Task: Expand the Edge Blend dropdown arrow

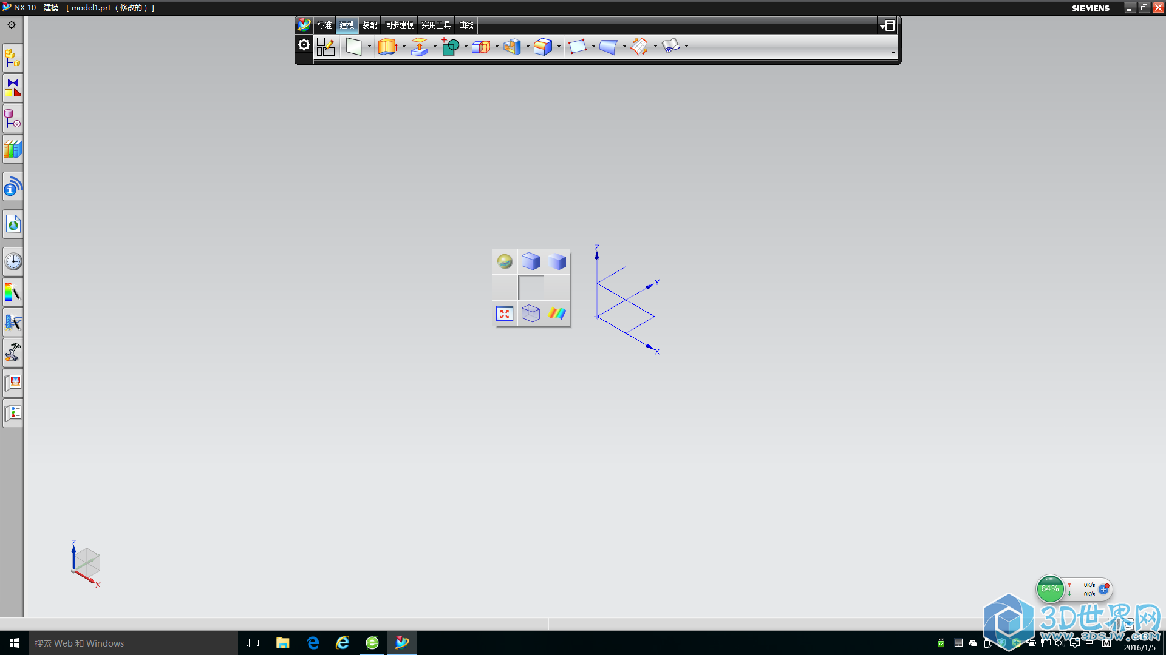Action: pos(559,47)
